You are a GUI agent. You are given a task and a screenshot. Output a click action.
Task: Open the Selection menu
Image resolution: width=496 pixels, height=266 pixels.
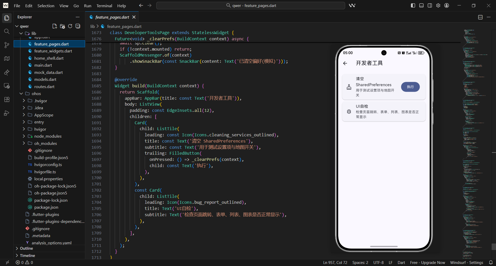[46, 6]
